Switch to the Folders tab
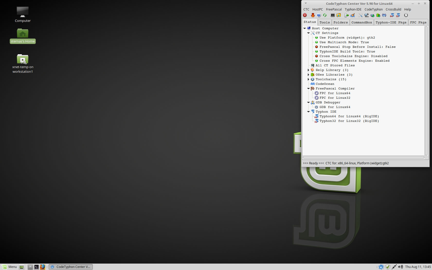This screenshot has height=270, width=432. pyautogui.click(x=340, y=22)
